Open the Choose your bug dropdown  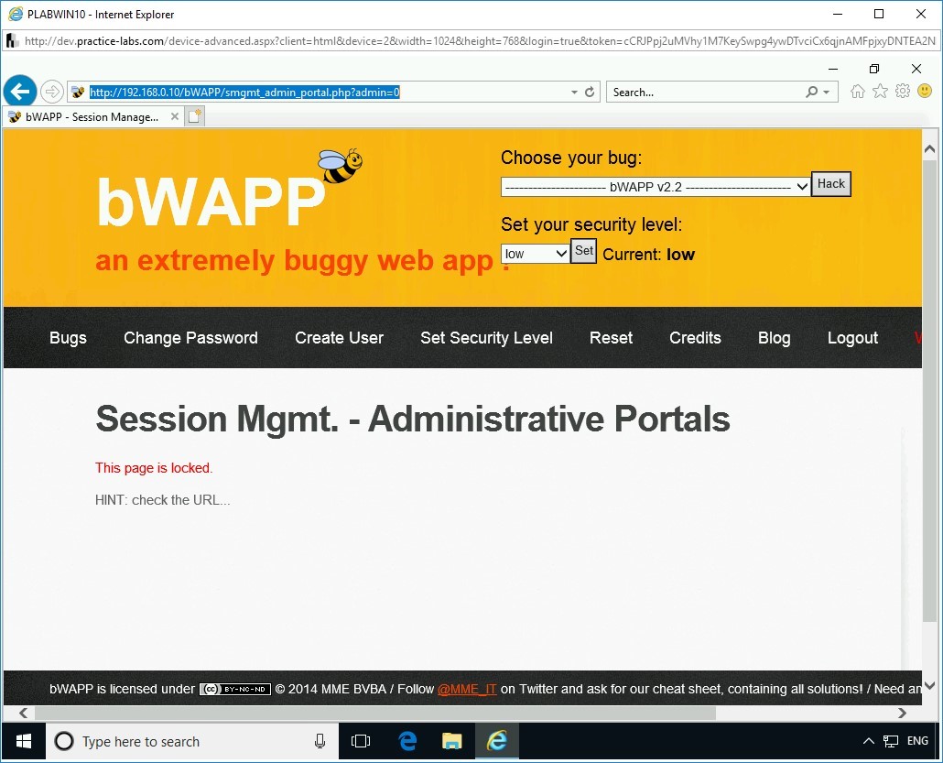(x=655, y=187)
